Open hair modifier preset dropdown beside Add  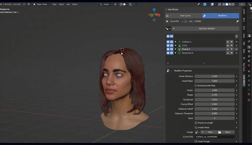click(168, 28)
